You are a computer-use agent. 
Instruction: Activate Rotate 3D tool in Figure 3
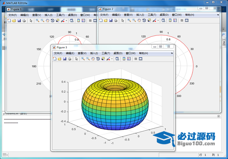click(98, 59)
